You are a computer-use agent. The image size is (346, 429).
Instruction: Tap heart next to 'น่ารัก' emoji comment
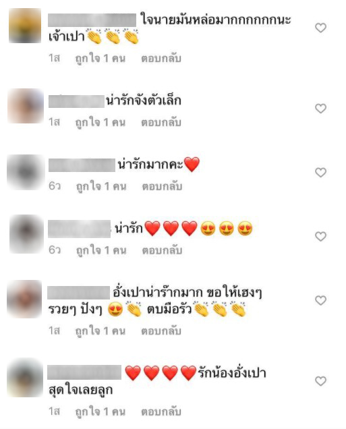tap(320, 236)
